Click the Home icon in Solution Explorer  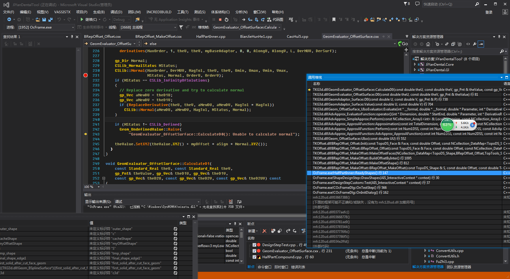428,44
